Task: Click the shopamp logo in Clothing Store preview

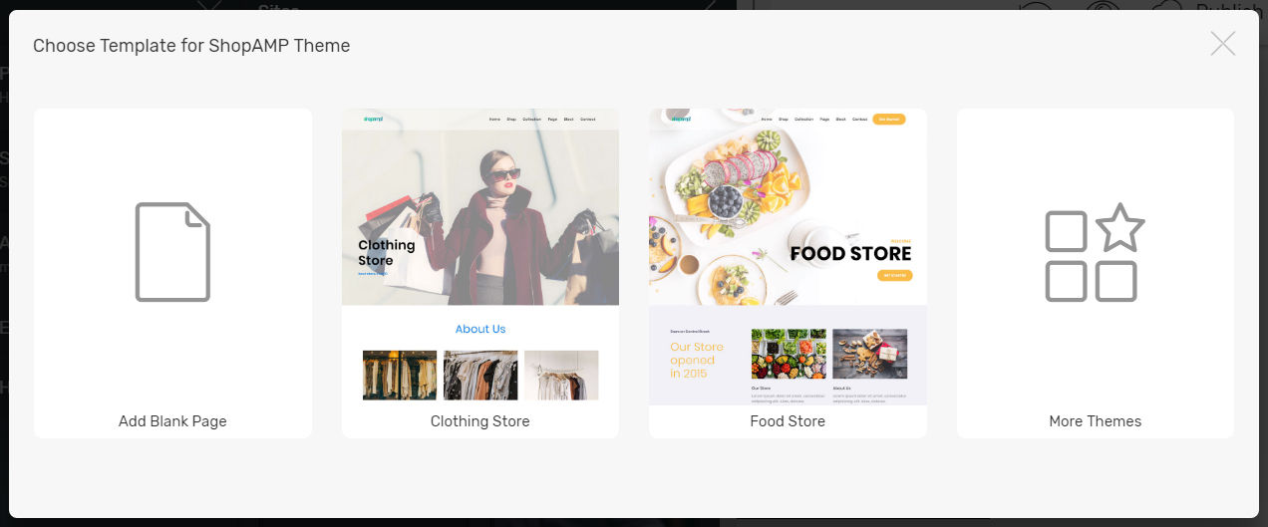Action: pyautogui.click(x=373, y=120)
